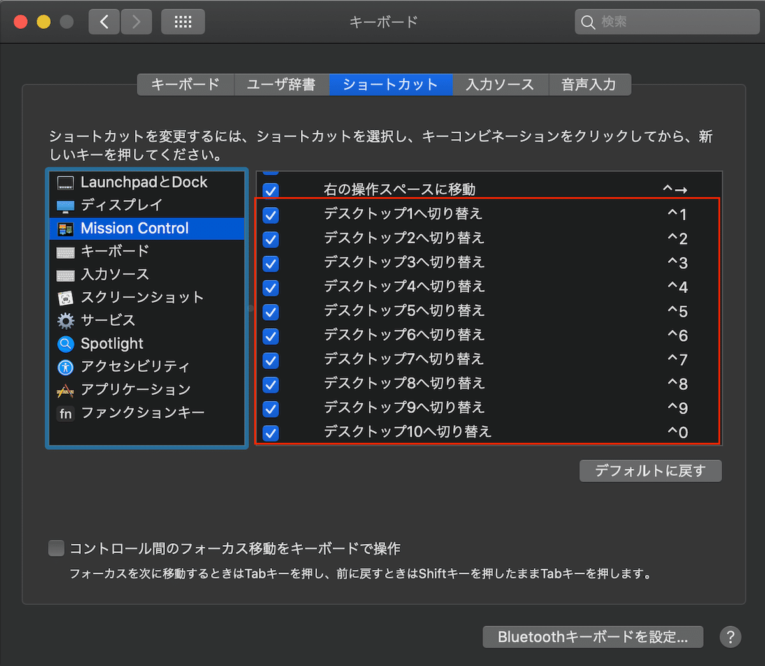Click the Spotlight magnifier icon
Viewport: 765px width, 666px height.
(65, 344)
